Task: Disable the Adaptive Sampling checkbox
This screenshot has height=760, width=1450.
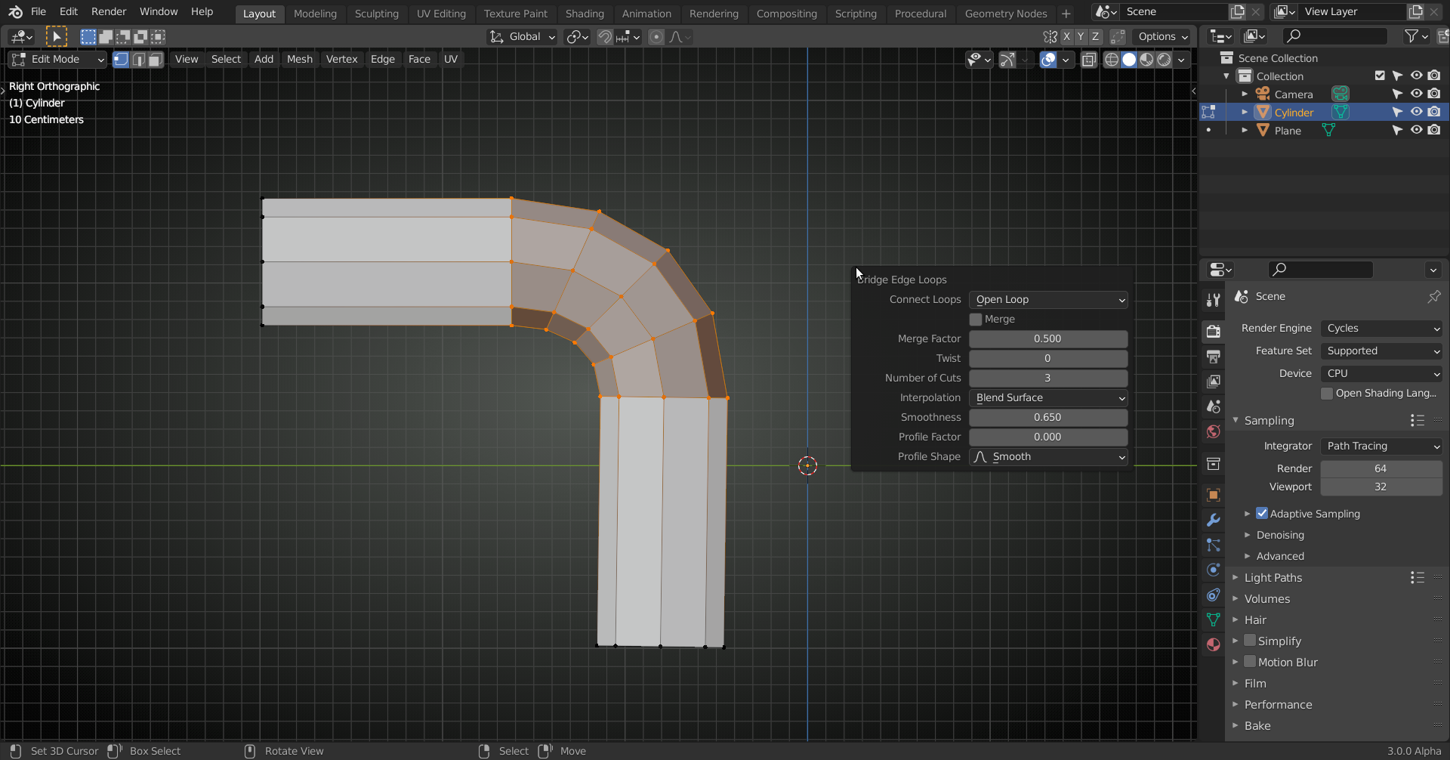Action: point(1262,514)
